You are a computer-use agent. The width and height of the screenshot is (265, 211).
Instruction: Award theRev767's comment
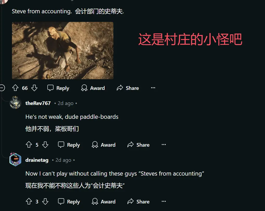tap(104, 145)
